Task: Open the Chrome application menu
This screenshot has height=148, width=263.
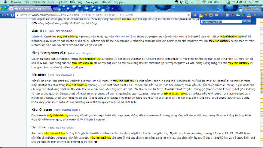Action: coord(16,2)
